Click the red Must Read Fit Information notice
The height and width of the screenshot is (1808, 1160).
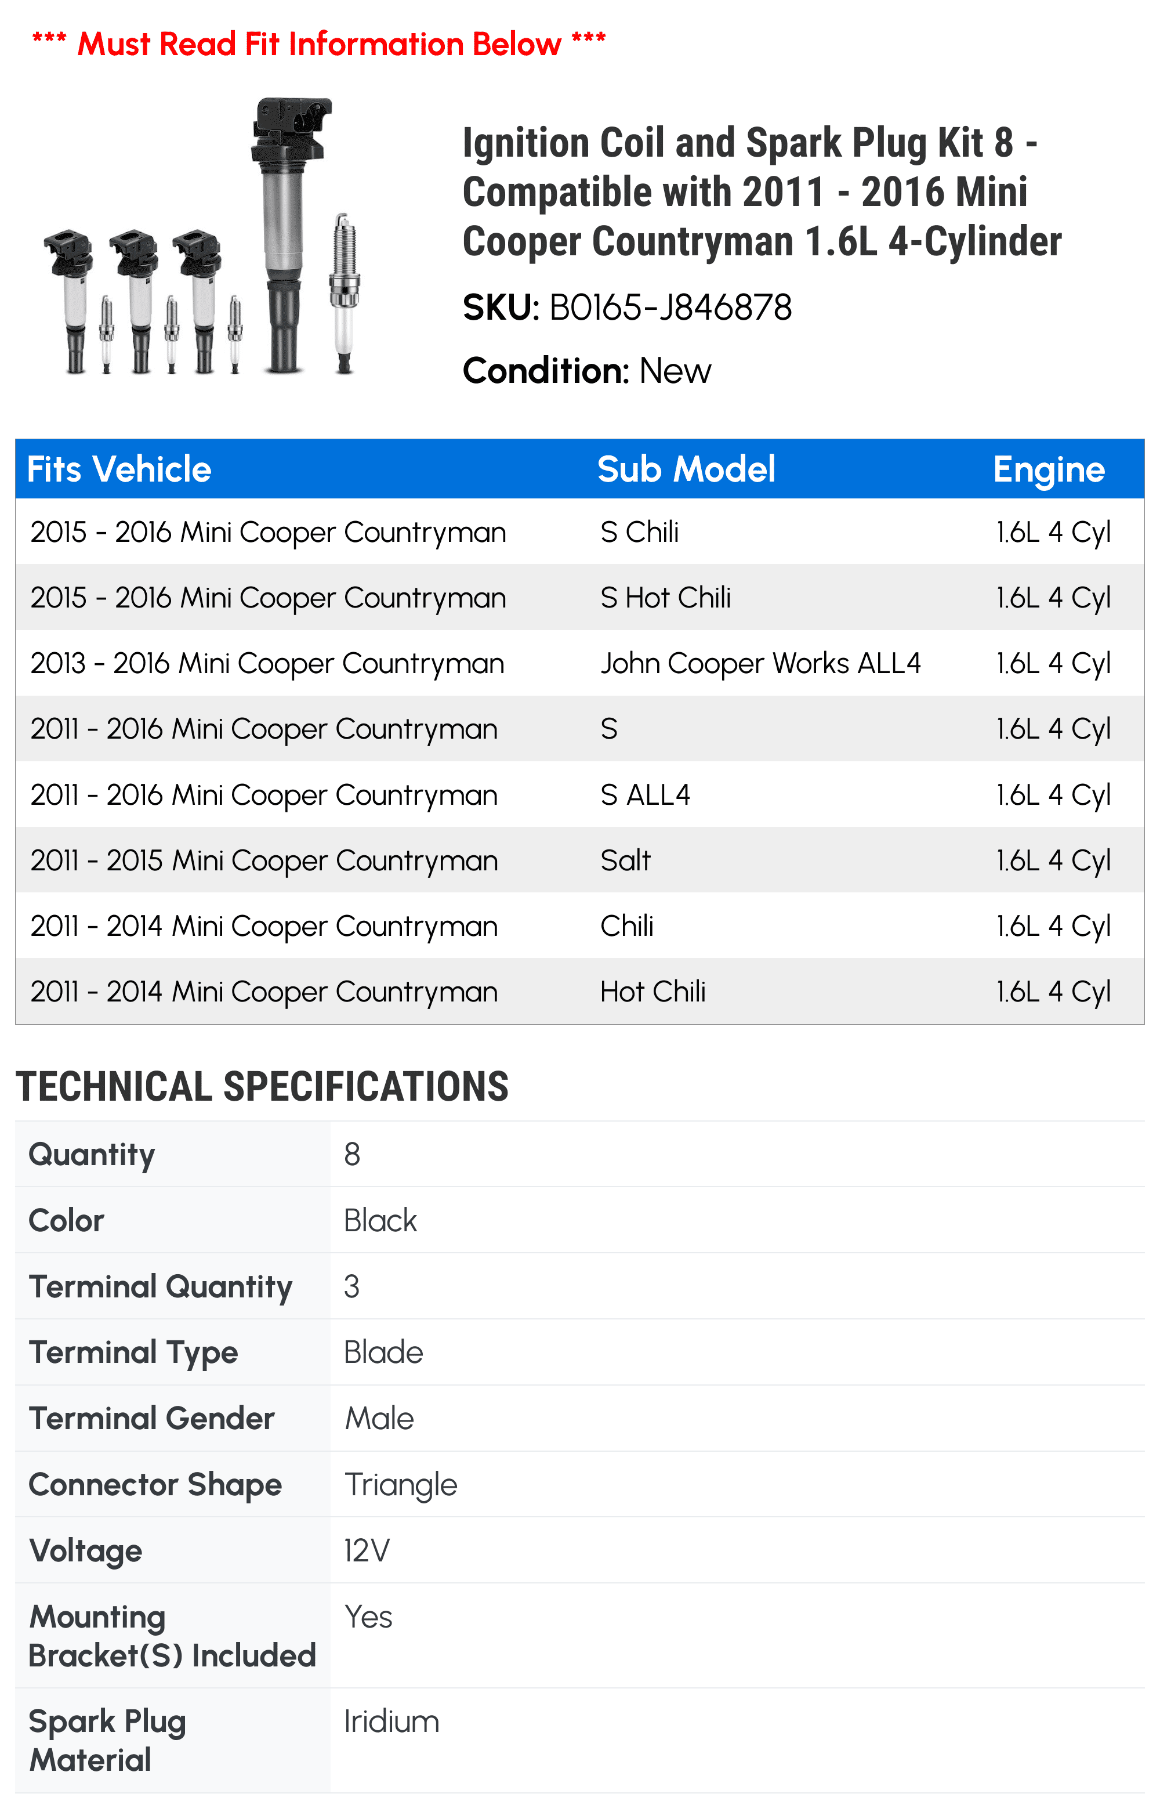pyautogui.click(x=318, y=44)
